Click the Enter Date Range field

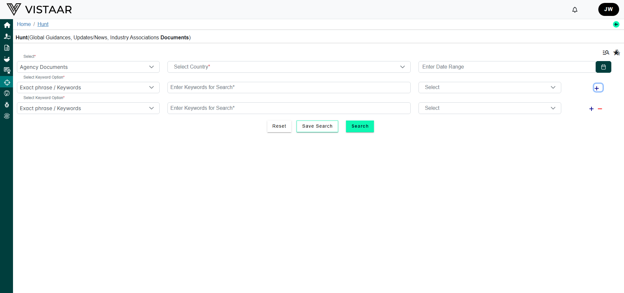tap(507, 67)
